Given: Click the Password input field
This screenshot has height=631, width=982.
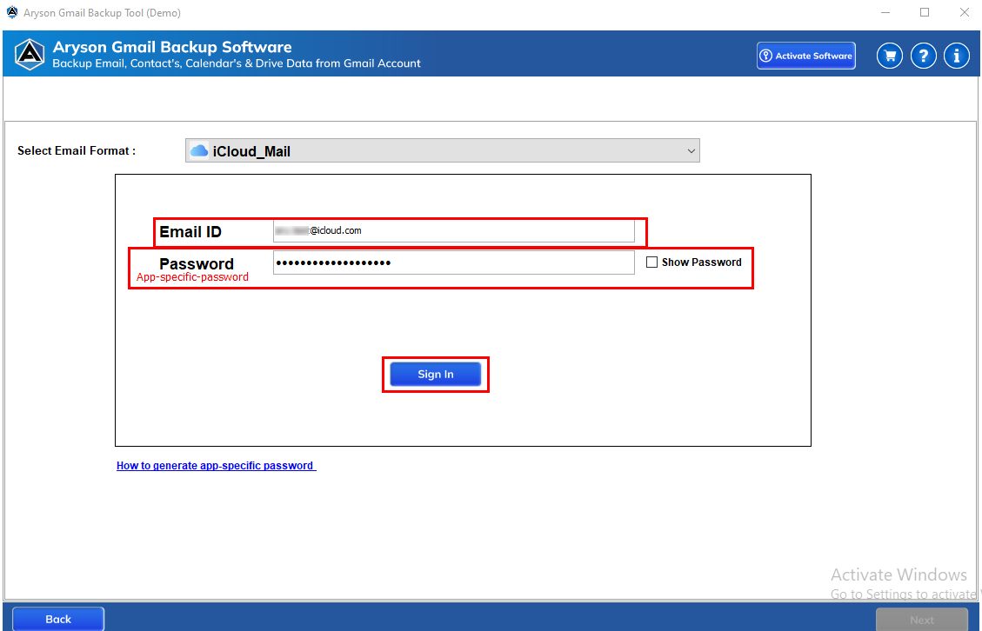Looking at the screenshot, I should tap(453, 262).
